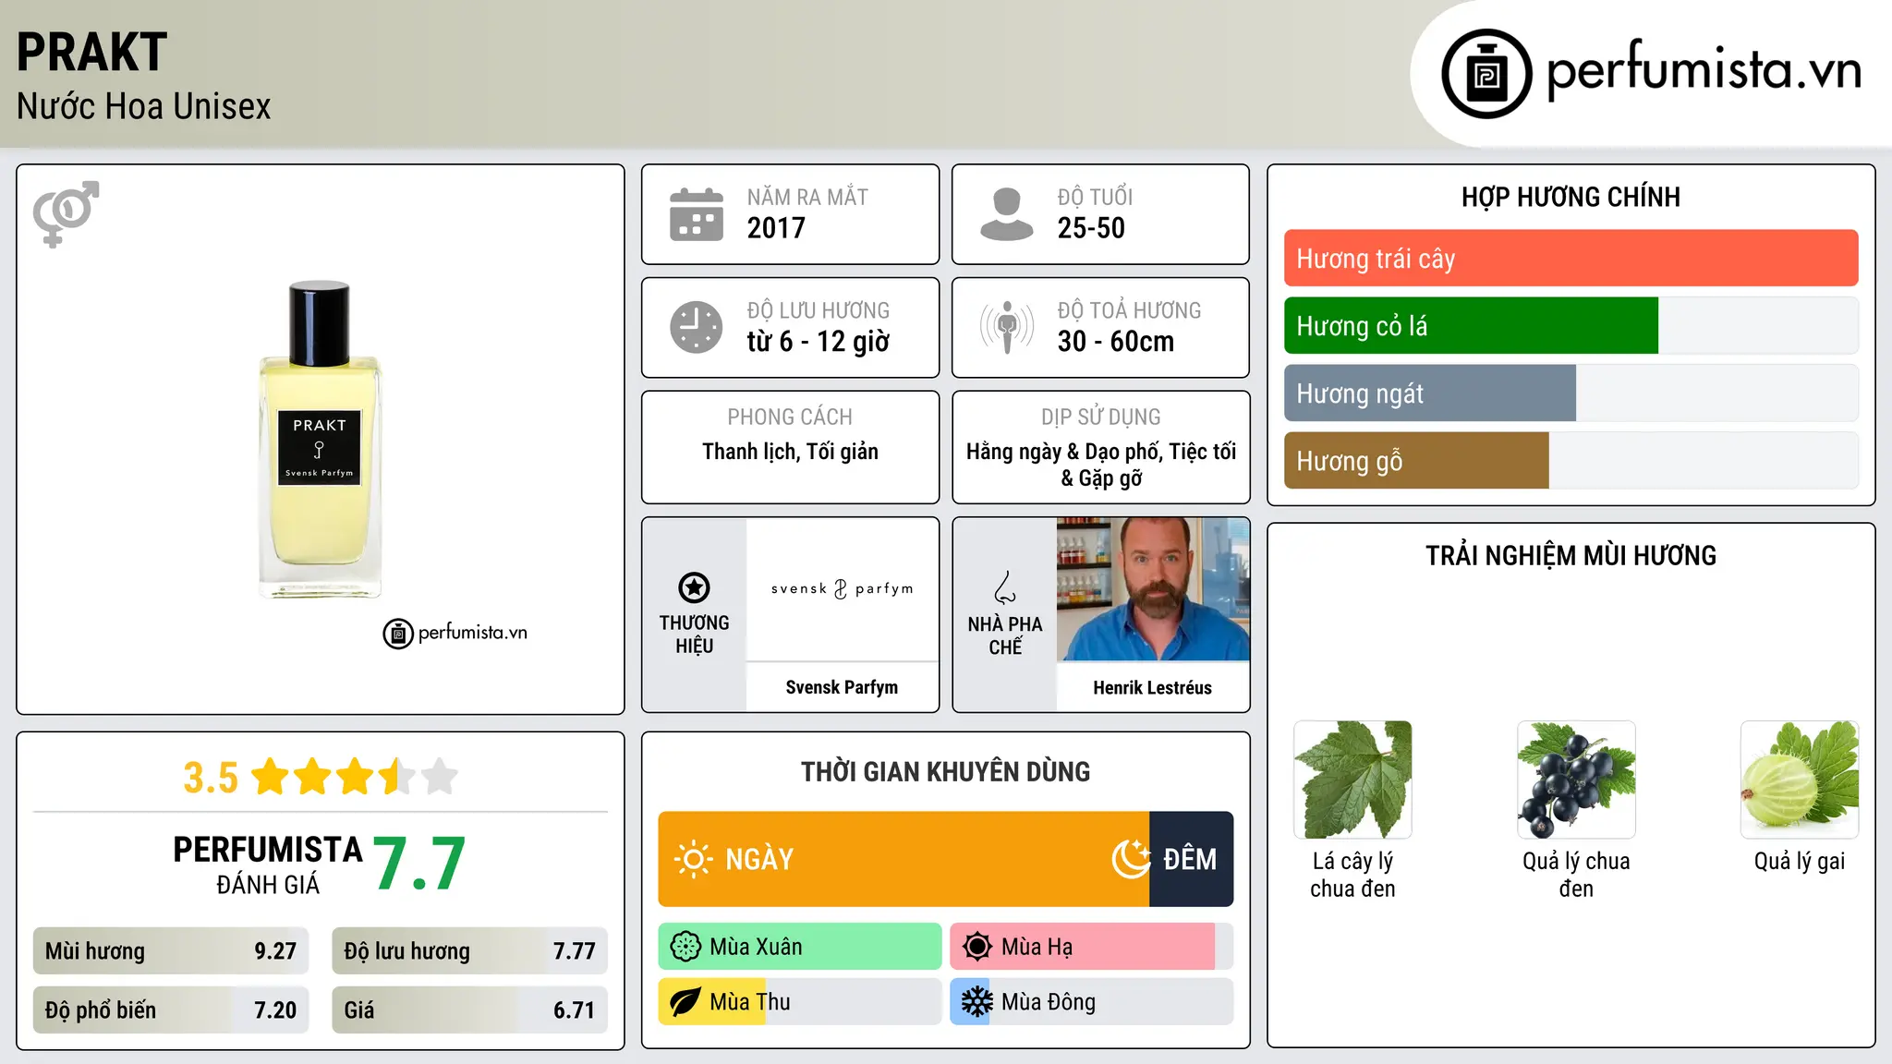The height and width of the screenshot is (1064, 1892).
Task: Open the Svensk Parfym brand link
Action: 842,687
